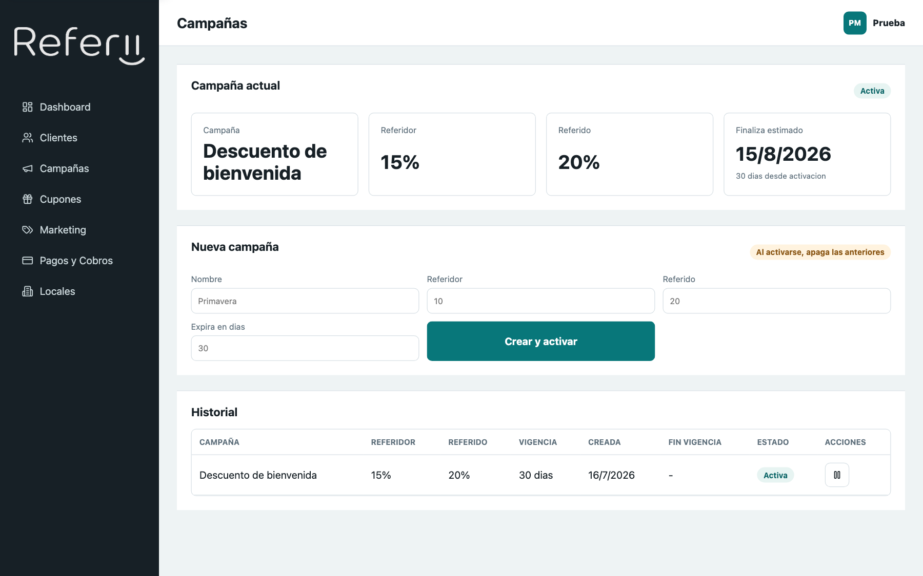Click the Pagos y Cobros card icon
The image size is (923, 576).
coord(28,261)
